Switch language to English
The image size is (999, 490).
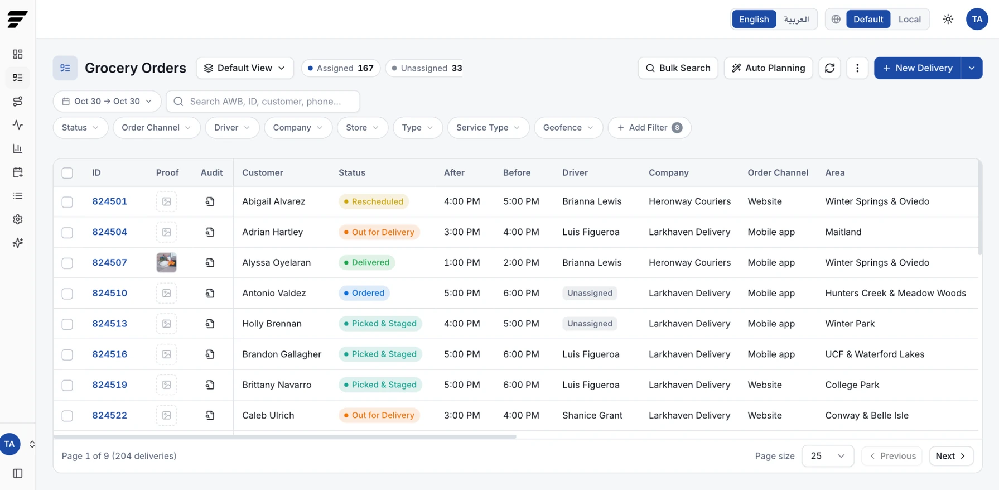(754, 19)
